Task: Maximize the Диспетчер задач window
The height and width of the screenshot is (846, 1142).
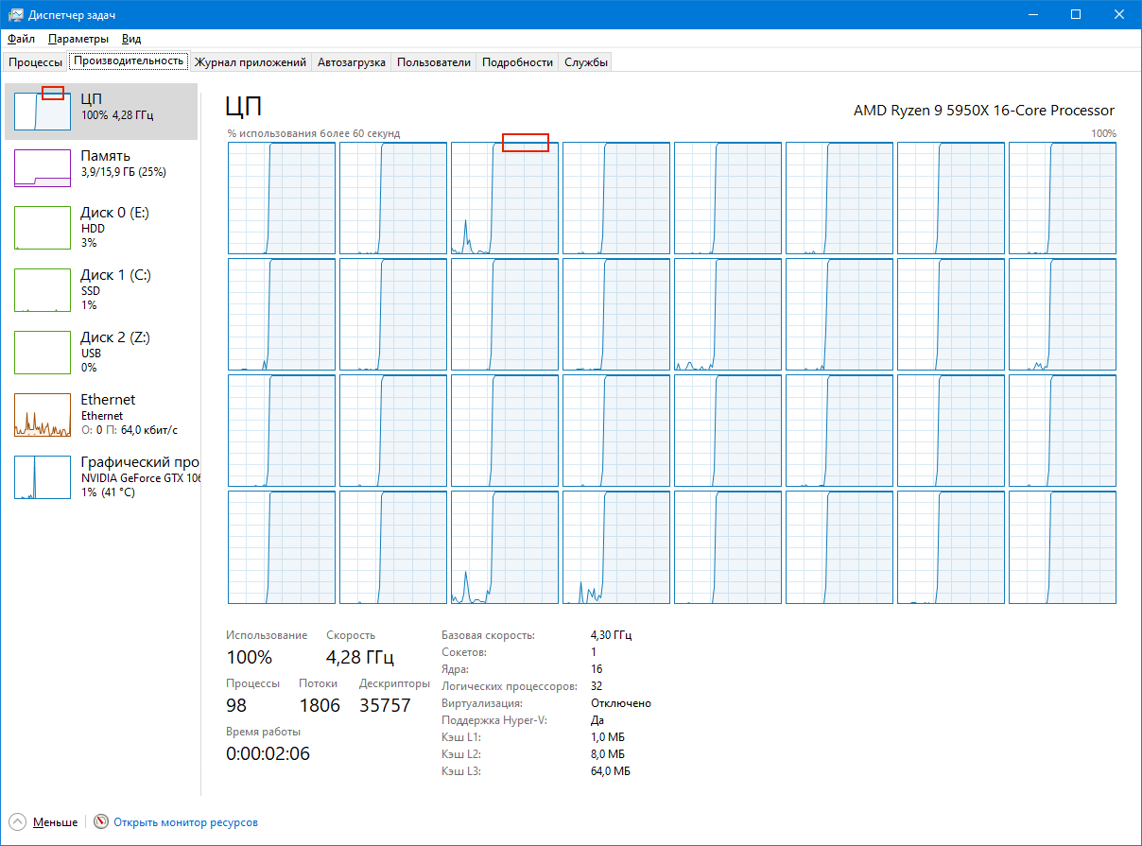Action: point(1076,14)
